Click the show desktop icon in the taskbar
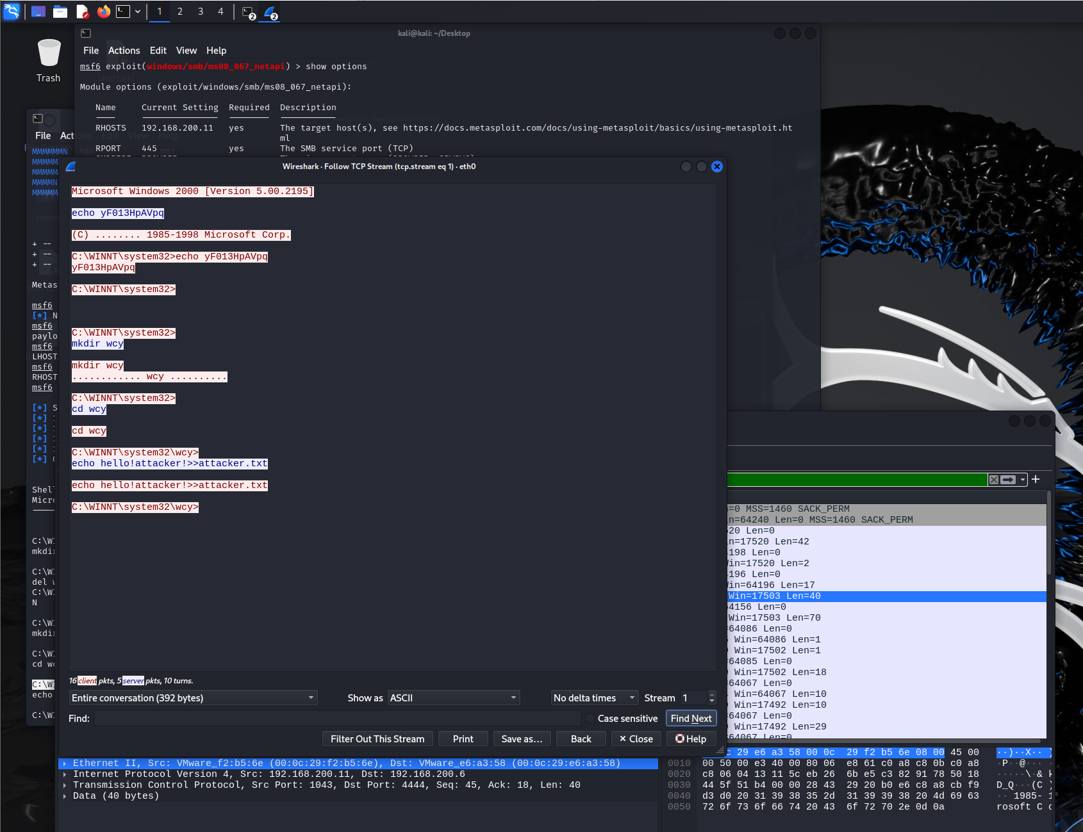 coord(38,11)
